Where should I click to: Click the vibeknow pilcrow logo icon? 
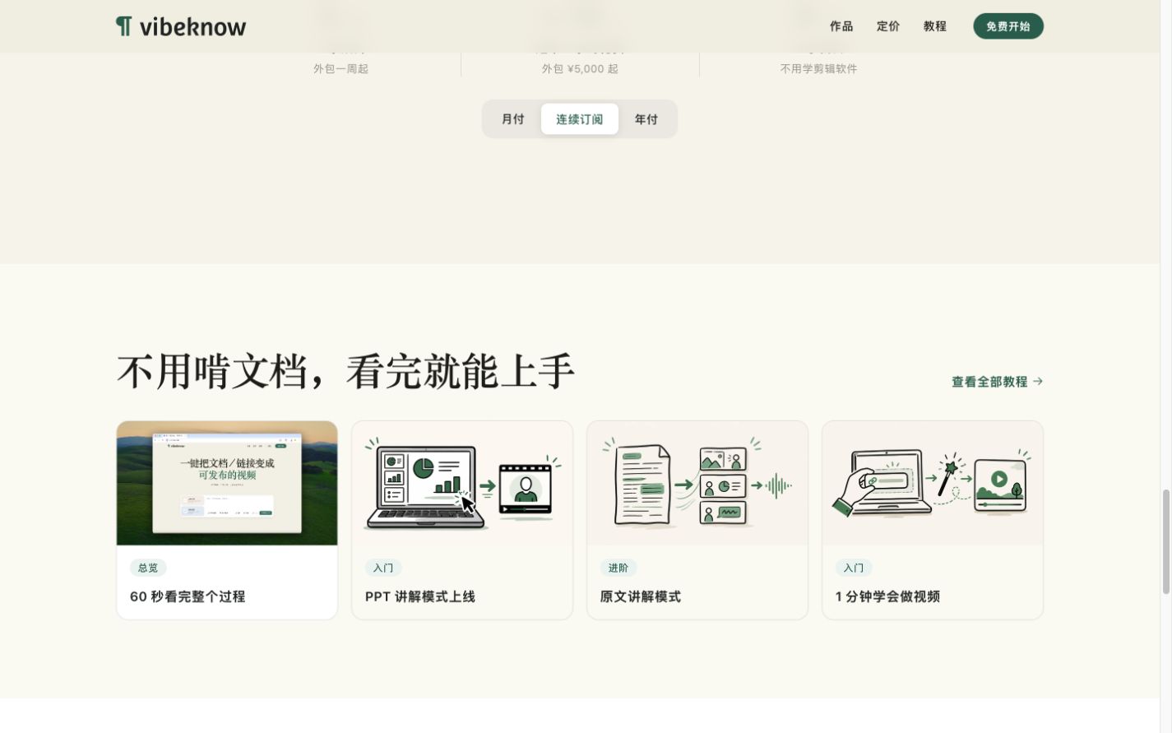(123, 26)
